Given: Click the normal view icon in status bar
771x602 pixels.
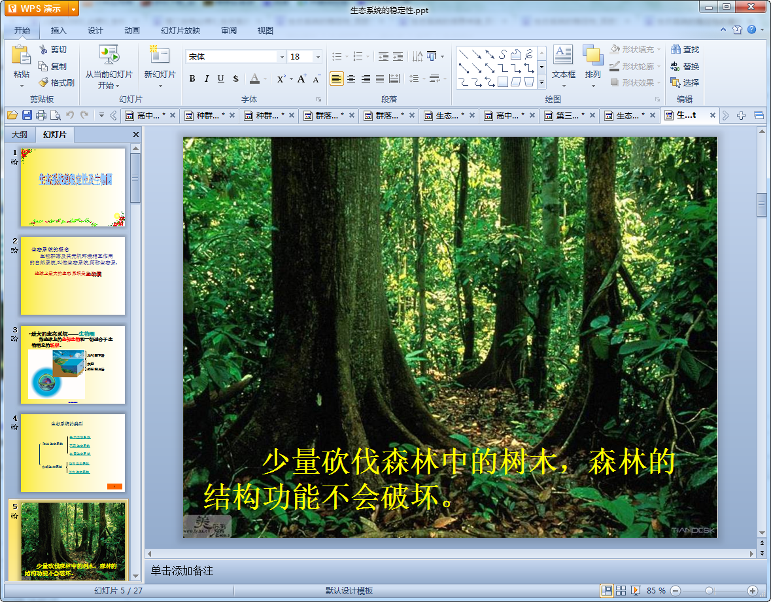Looking at the screenshot, I should pos(607,591).
